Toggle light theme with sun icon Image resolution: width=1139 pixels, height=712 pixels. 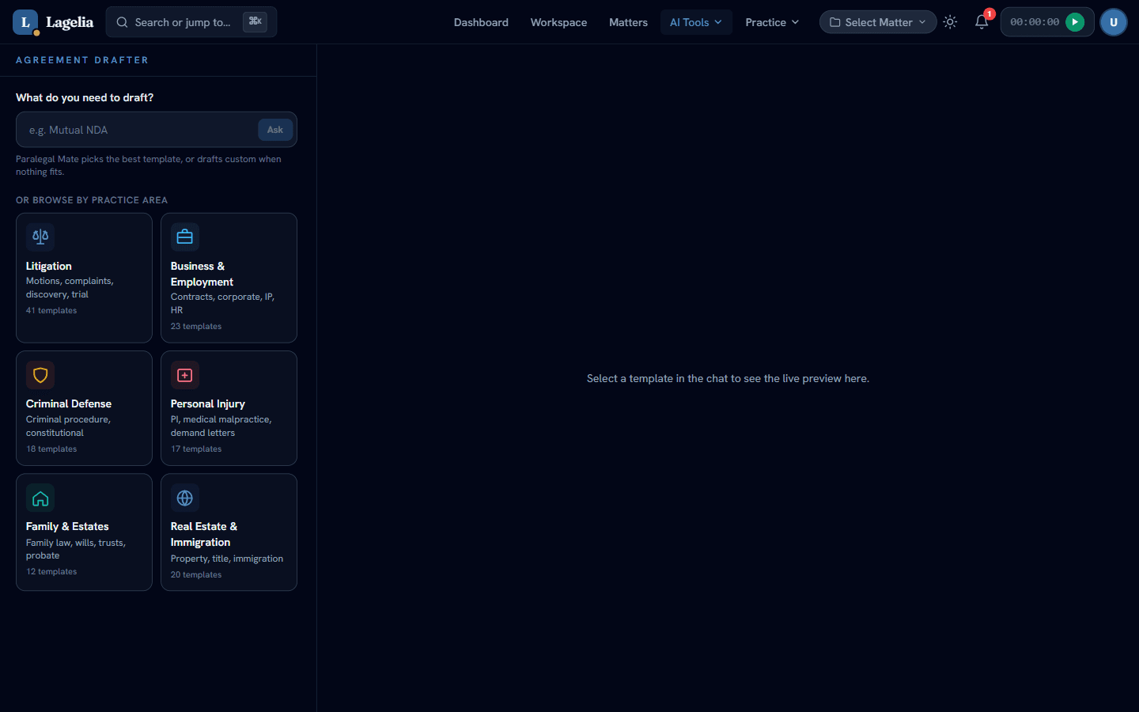(x=950, y=22)
